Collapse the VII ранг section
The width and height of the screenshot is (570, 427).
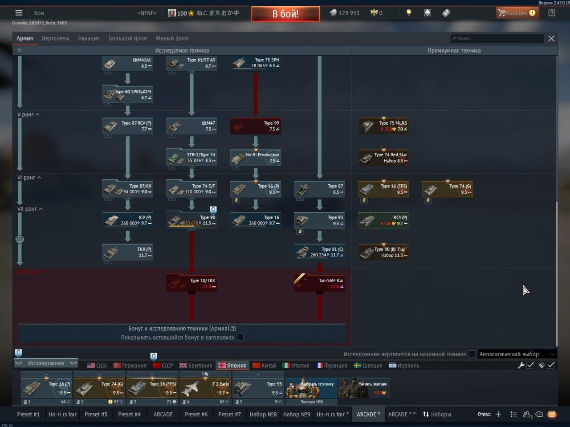pyautogui.click(x=30, y=209)
